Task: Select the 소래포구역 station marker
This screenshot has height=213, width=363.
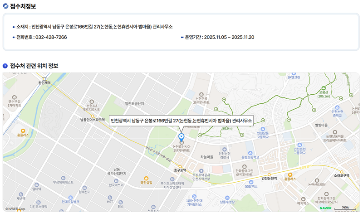Action: click(342, 172)
